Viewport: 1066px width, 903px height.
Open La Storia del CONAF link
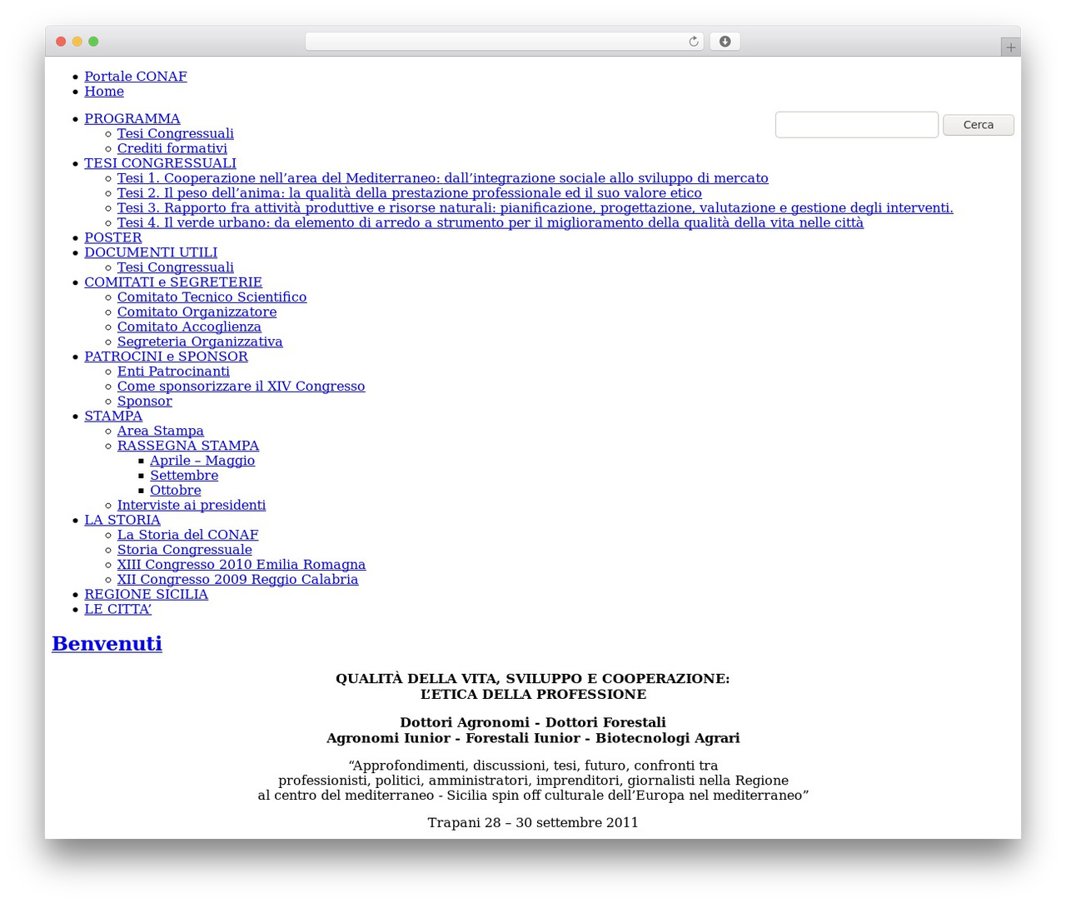[x=188, y=536]
